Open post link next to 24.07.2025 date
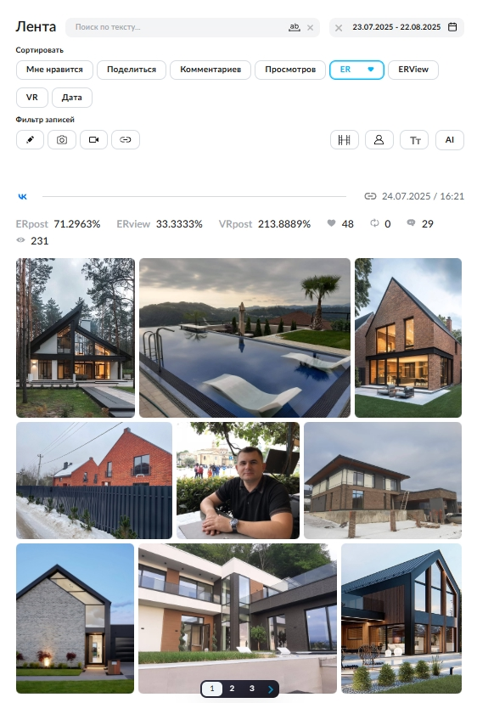 (370, 196)
